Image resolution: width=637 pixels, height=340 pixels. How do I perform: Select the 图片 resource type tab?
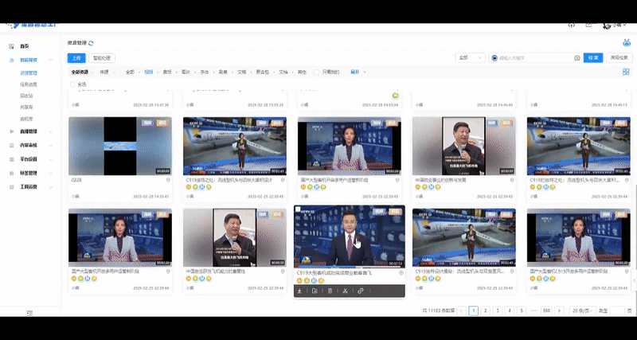coord(186,72)
